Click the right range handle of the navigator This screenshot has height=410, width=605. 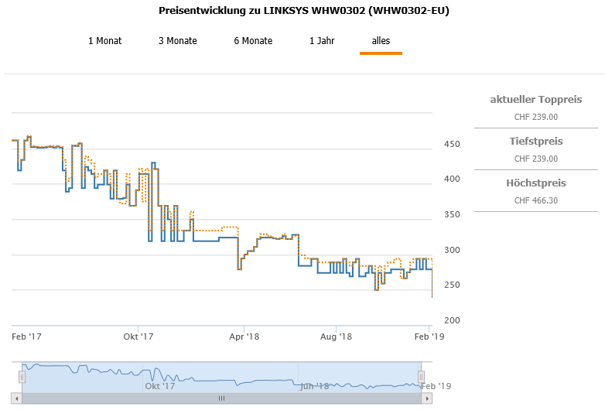coord(422,377)
